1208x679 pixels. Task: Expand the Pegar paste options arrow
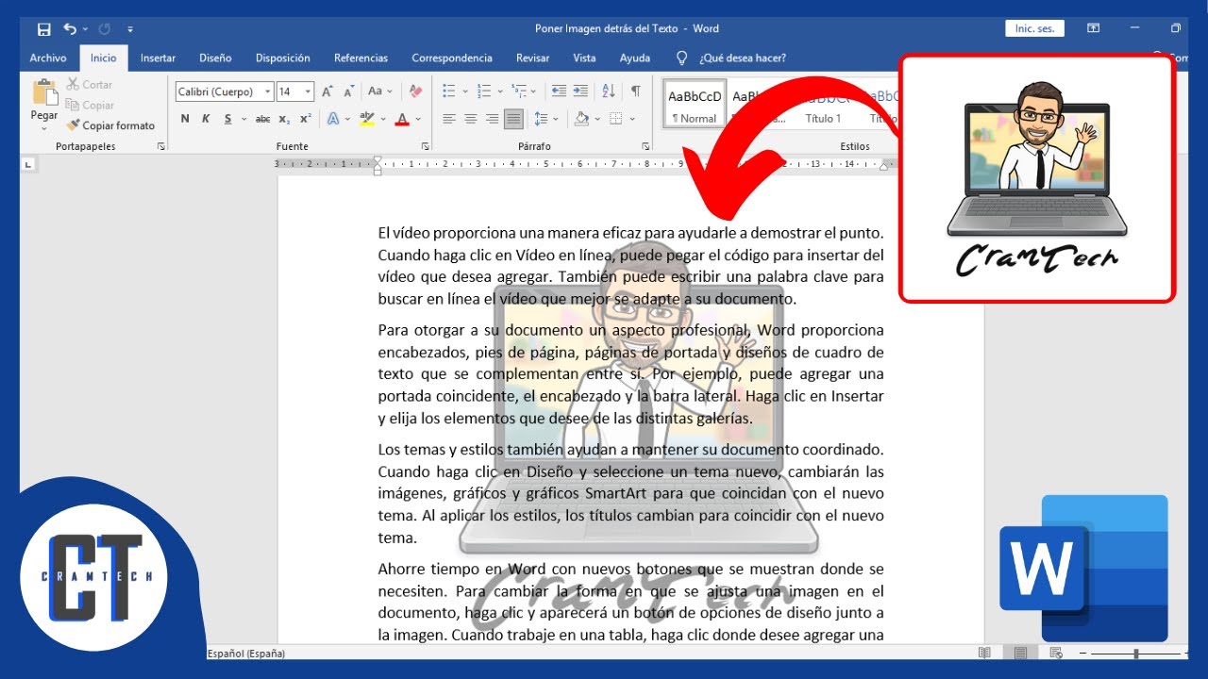point(44,127)
